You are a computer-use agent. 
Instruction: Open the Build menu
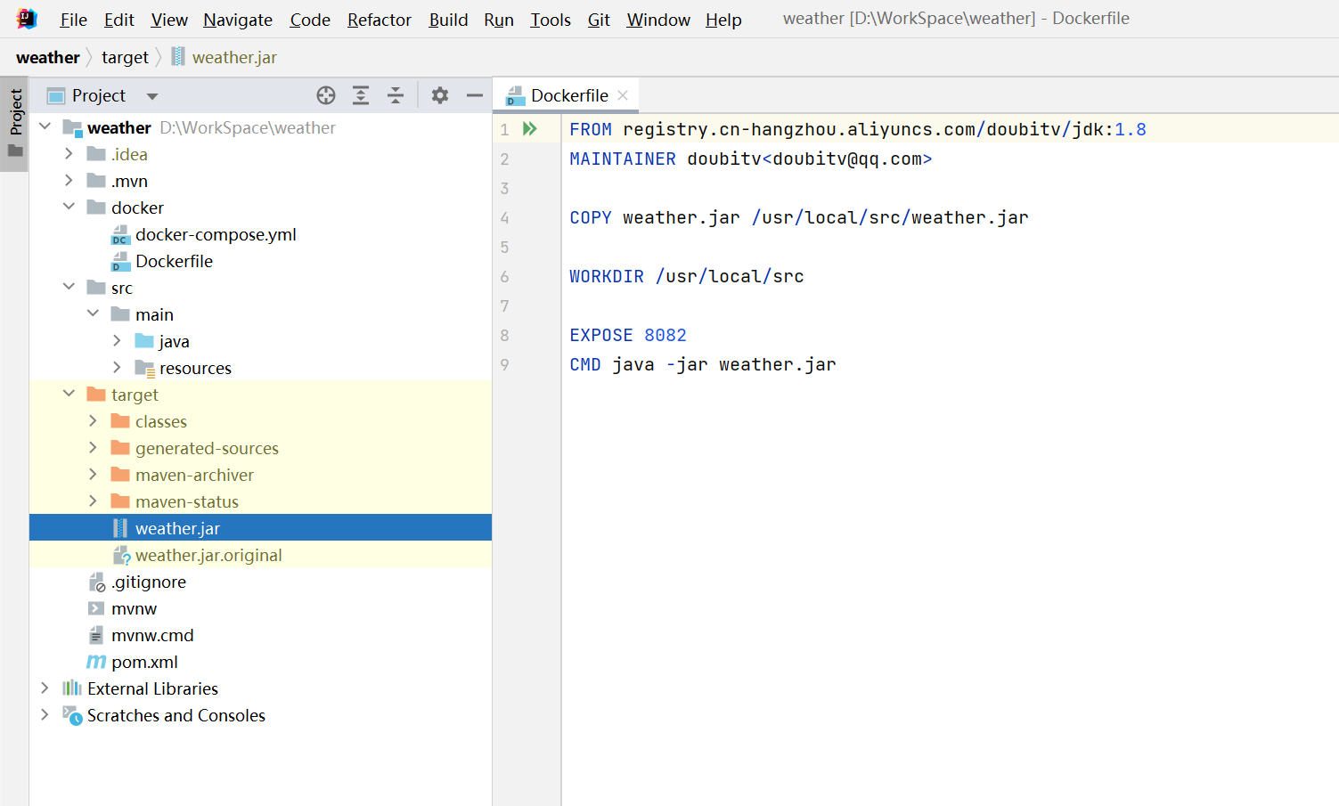pyautogui.click(x=447, y=20)
